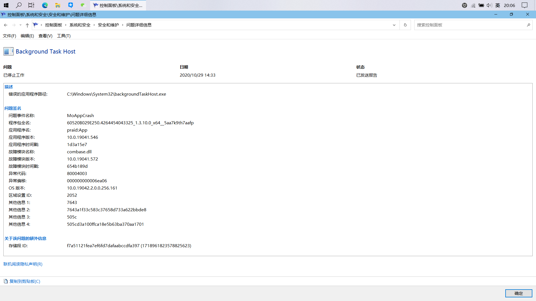Click the network Wi-Fi tray icon
This screenshot has width=536, height=301.
point(473,5)
